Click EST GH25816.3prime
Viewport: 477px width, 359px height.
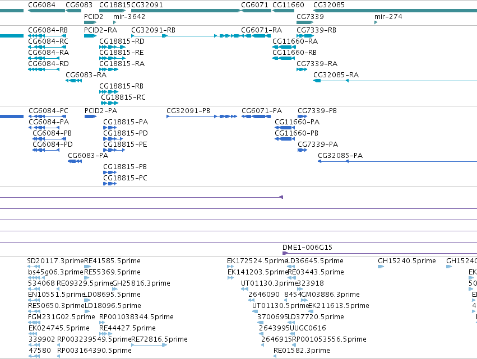[141, 283]
